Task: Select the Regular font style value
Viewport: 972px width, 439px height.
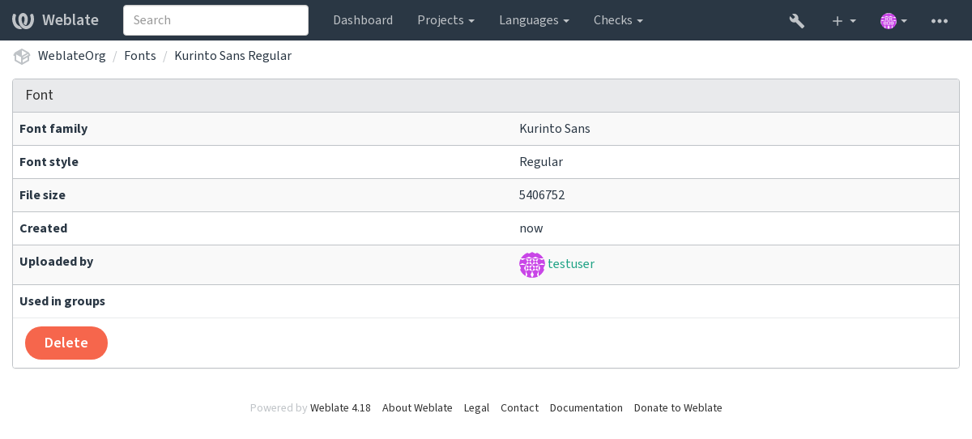Action: tap(541, 162)
